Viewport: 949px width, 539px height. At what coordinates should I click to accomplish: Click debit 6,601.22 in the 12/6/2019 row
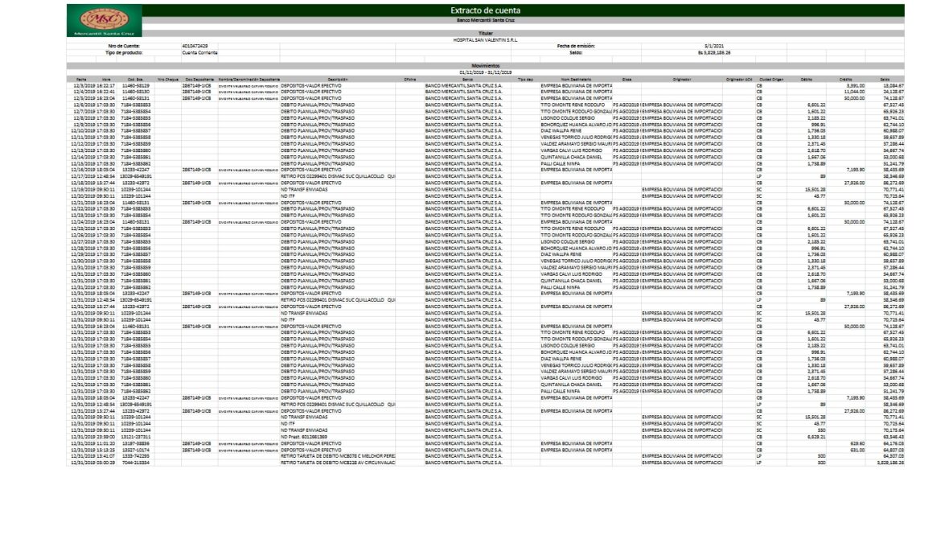click(x=815, y=105)
